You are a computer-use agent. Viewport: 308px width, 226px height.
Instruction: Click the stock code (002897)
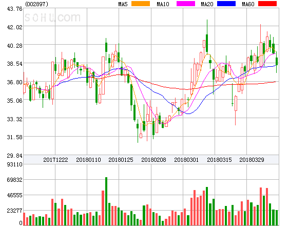click(x=37, y=4)
